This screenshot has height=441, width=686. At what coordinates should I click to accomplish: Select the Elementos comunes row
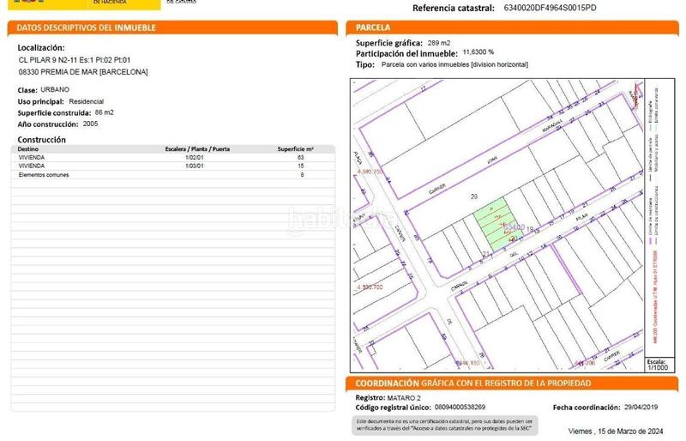(171, 174)
